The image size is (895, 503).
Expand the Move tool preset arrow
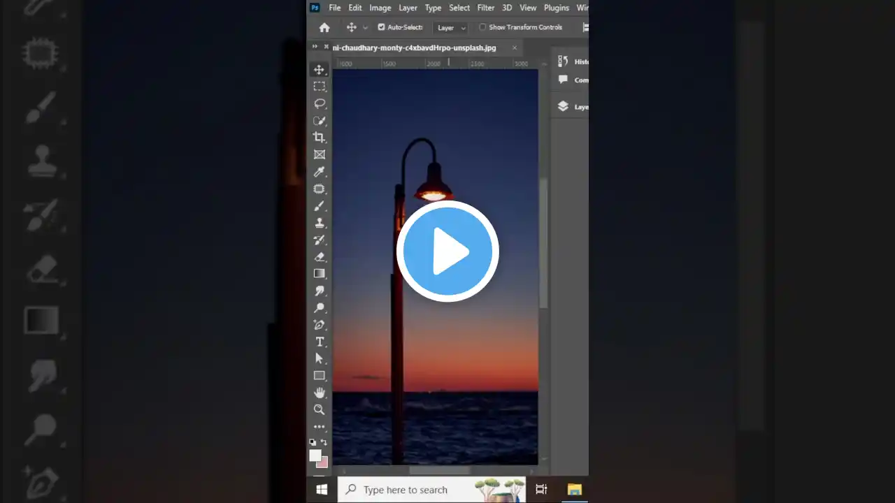tap(365, 28)
